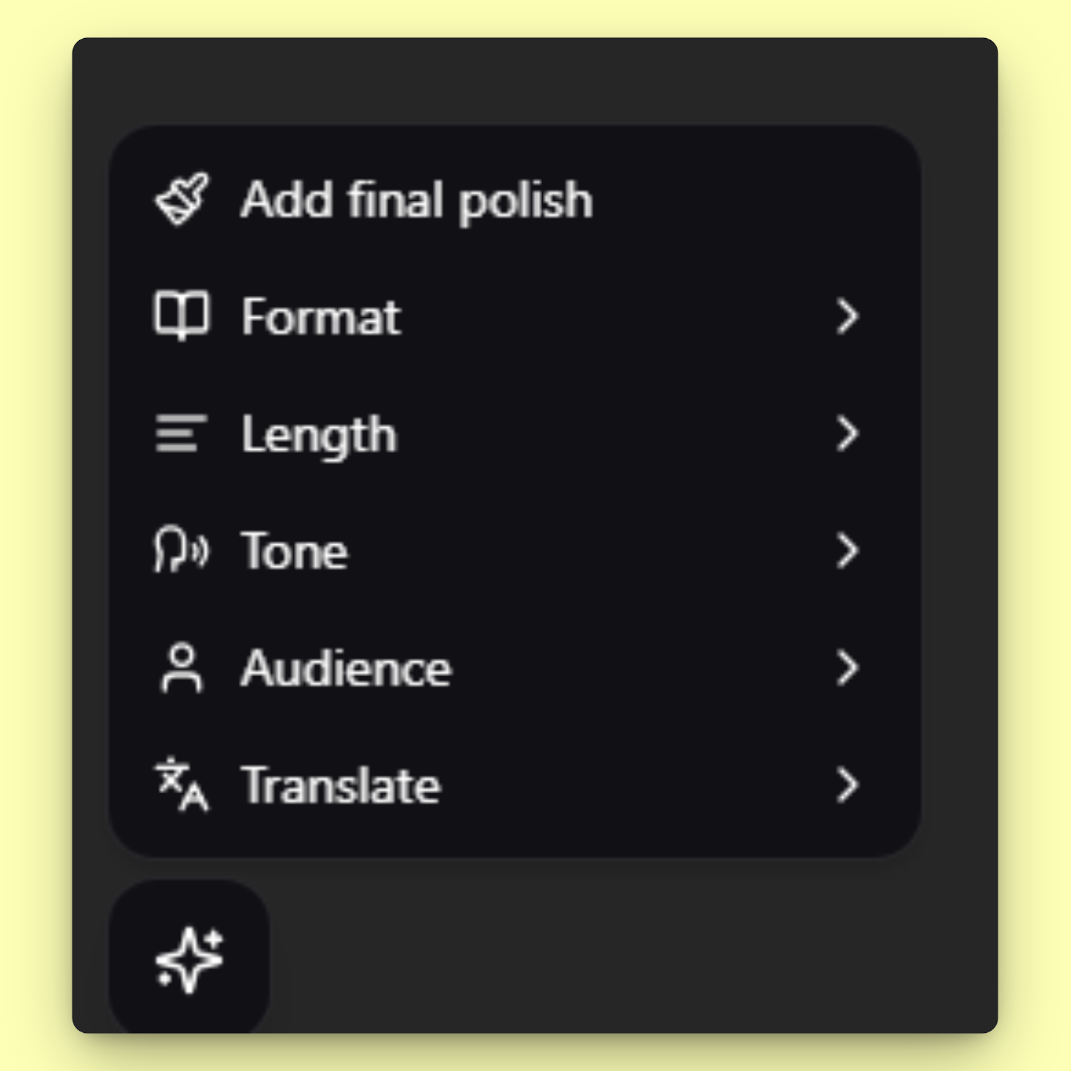Select the Length menu label
1071x1071 pixels.
[319, 435]
